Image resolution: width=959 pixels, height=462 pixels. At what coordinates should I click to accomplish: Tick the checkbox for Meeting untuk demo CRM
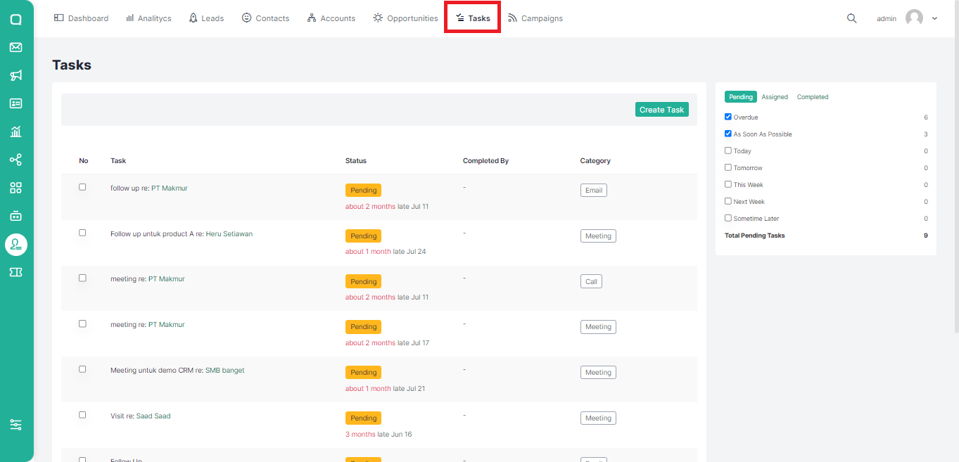click(x=82, y=369)
